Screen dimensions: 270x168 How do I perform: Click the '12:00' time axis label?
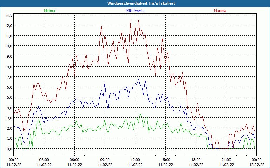[x=135, y=160]
